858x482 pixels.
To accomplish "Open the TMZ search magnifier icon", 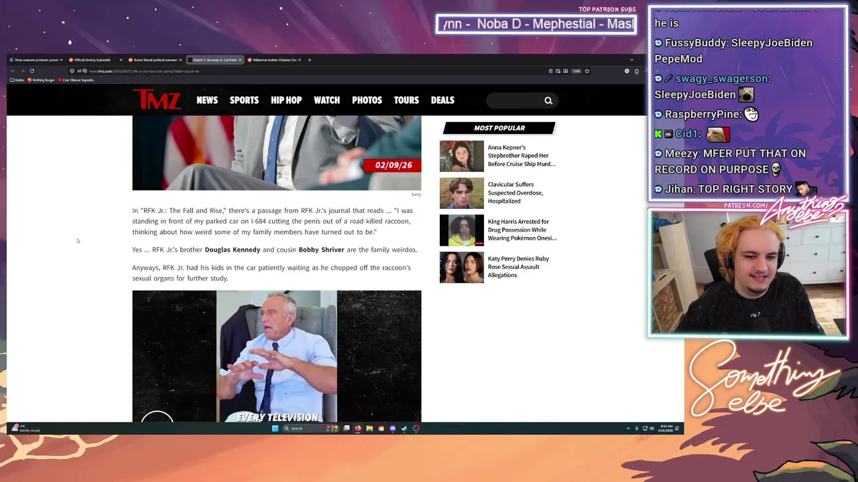I will (548, 100).
